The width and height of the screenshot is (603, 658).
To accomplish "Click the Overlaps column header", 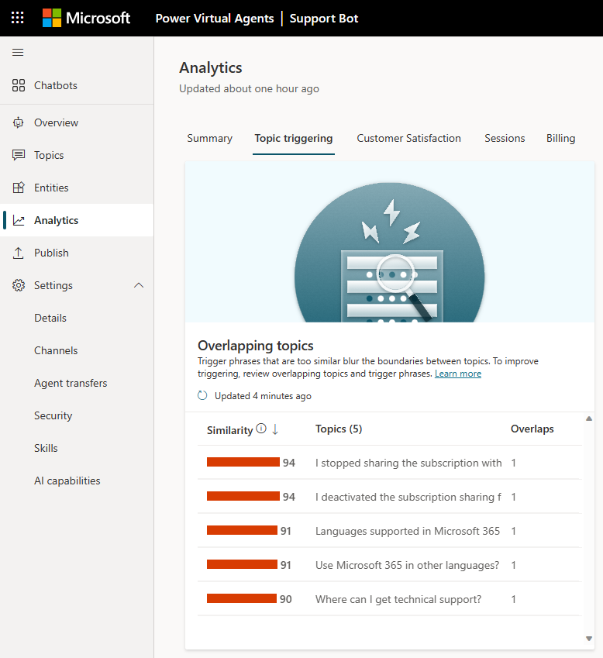I will [532, 429].
